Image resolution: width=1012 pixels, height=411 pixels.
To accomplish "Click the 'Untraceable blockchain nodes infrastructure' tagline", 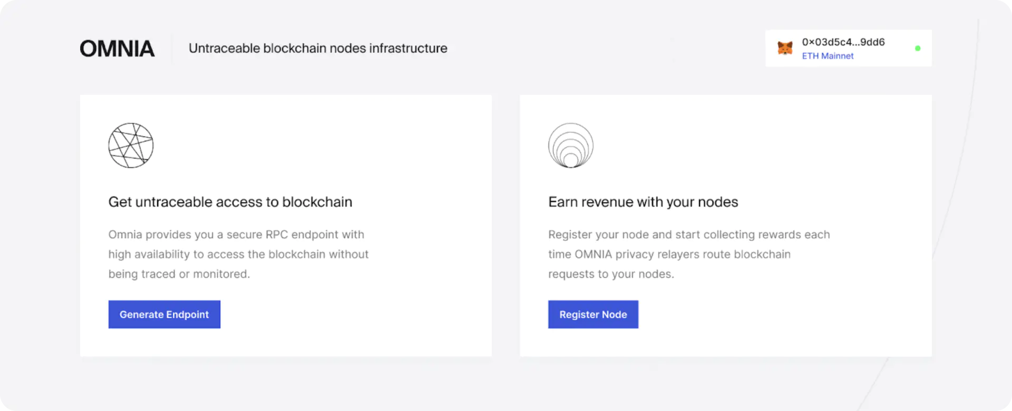I will [318, 48].
